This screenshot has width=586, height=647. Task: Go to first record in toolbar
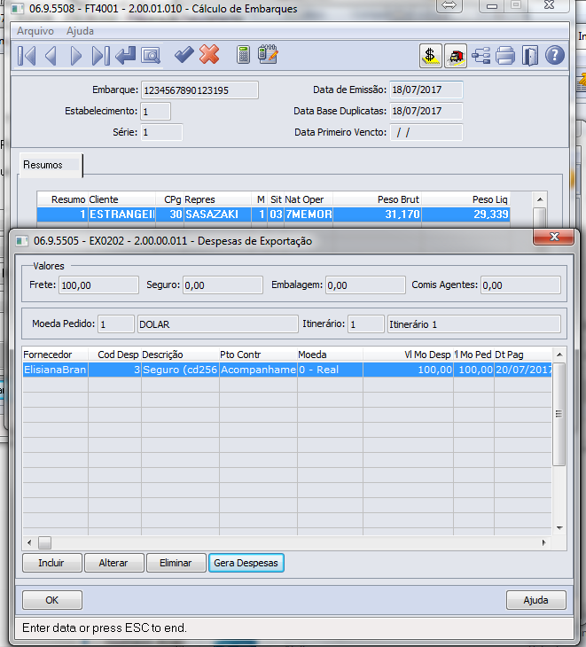click(x=27, y=55)
